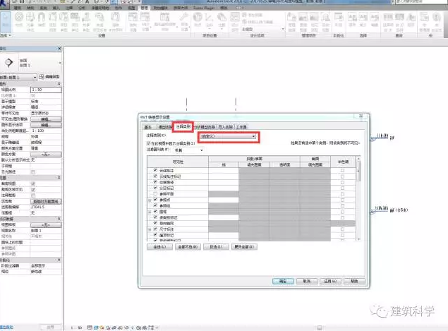Screen dimensions: 448x331
Task: Click the 全部不选 button
Action: pyautogui.click(x=188, y=247)
